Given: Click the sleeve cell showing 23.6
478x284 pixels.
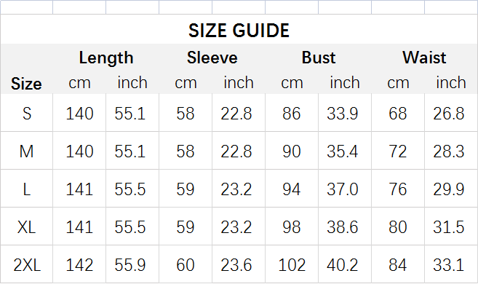Looking at the screenshot, I should coord(239,264).
